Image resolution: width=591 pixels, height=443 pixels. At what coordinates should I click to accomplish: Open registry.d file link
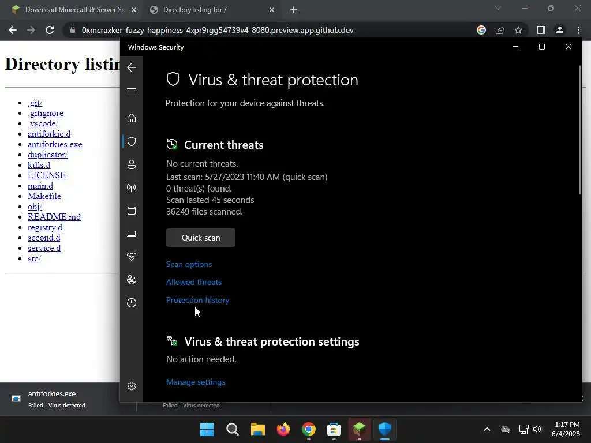[45, 227]
